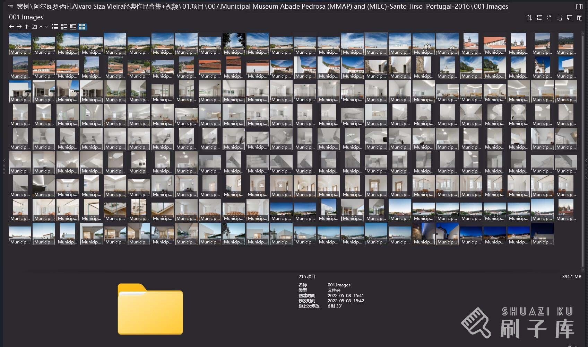This screenshot has width=588, height=347.
Task: Expand the folder history chevron up
Action: [x=41, y=27]
